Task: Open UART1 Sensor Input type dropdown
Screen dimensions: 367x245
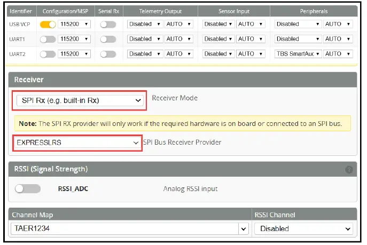Action: 218,39
